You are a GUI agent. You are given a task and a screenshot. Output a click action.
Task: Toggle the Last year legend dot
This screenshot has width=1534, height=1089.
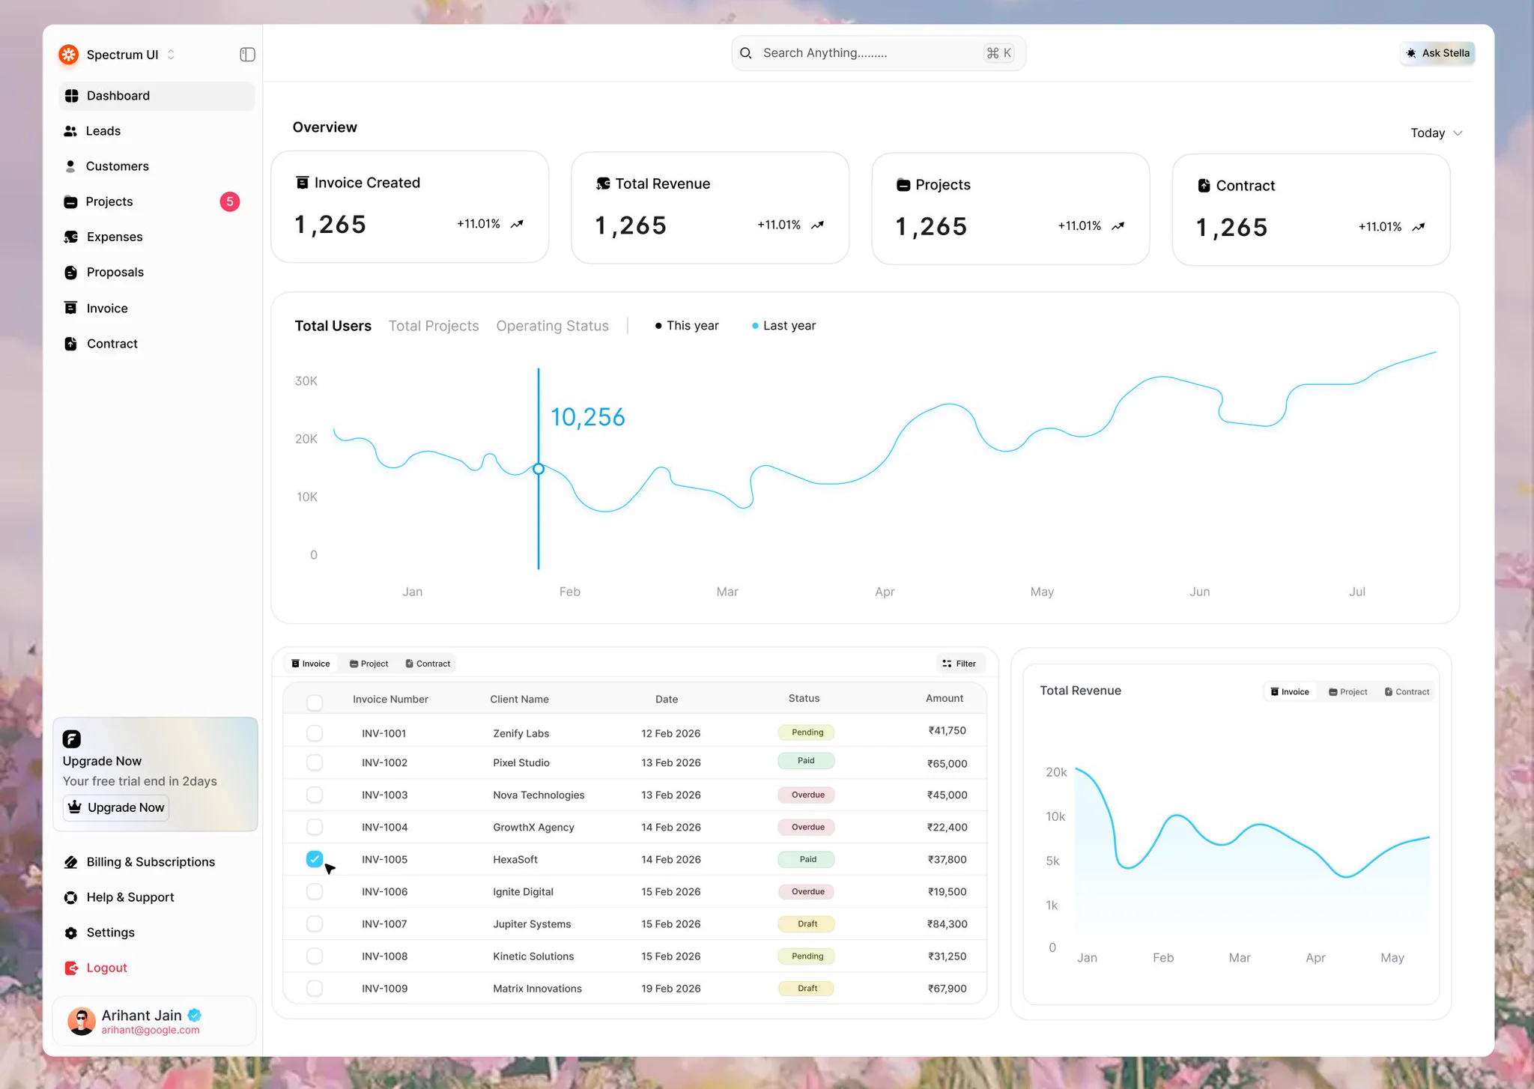coord(755,326)
